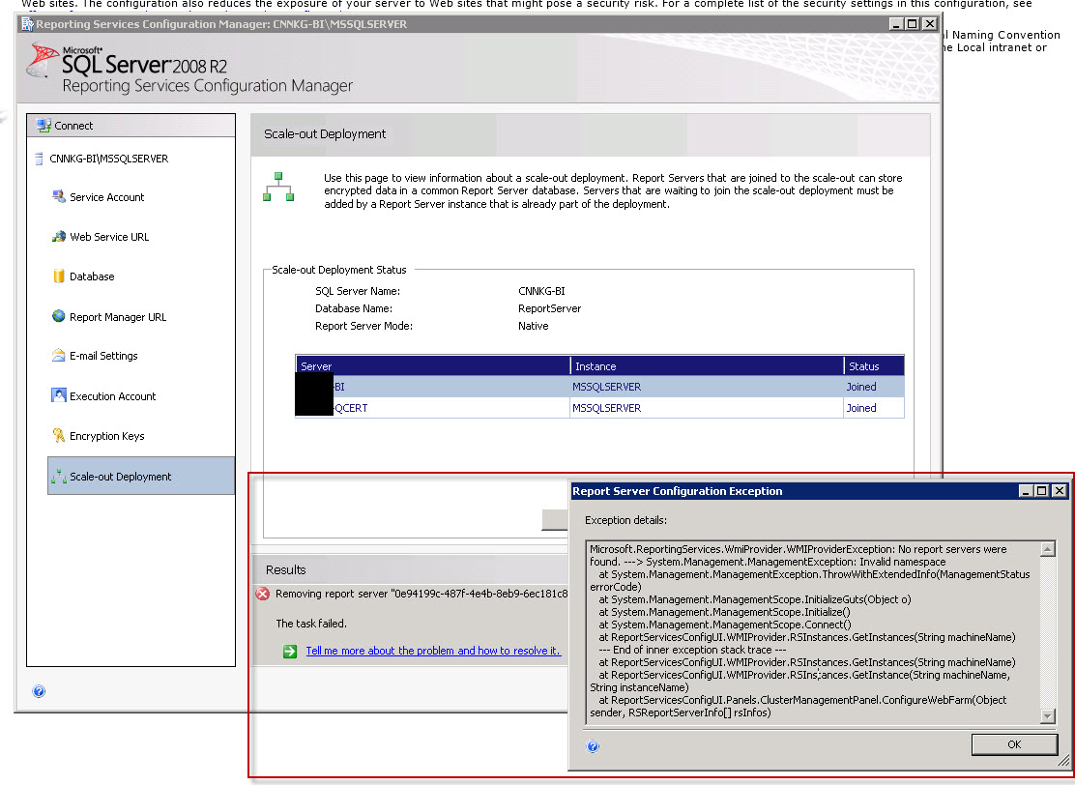Screen dimensions: 1075x785
Task: Click OK in the exception dialog
Action: (x=1014, y=744)
